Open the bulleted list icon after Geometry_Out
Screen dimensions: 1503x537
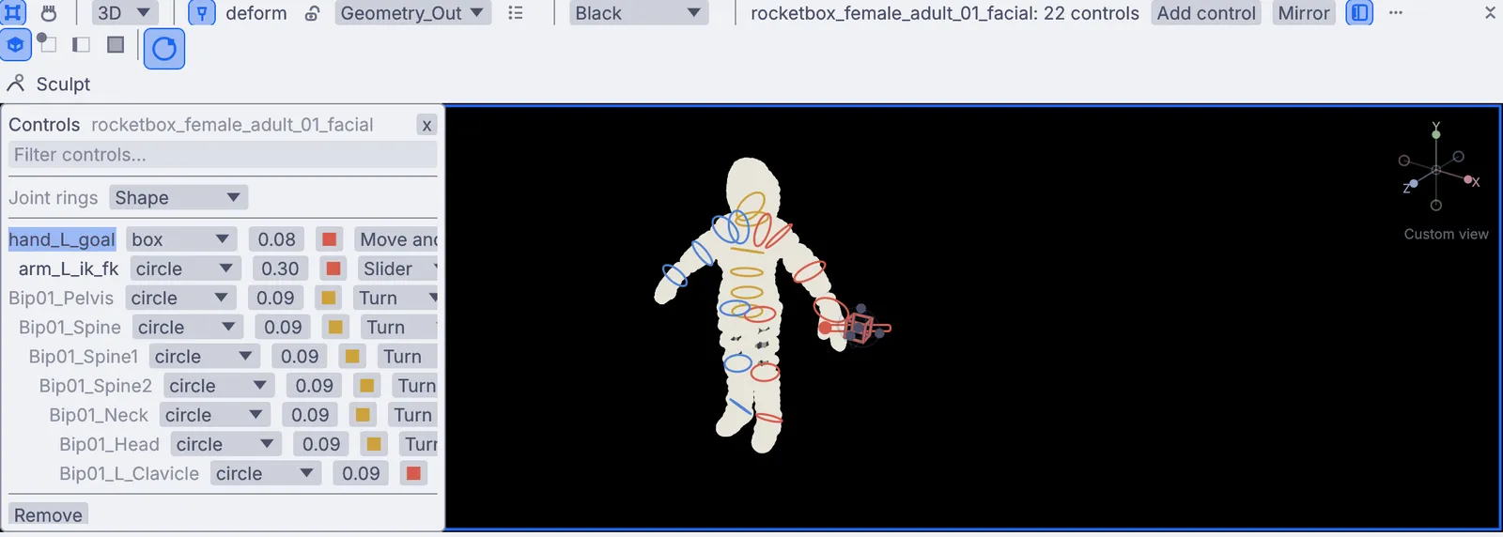click(x=515, y=13)
